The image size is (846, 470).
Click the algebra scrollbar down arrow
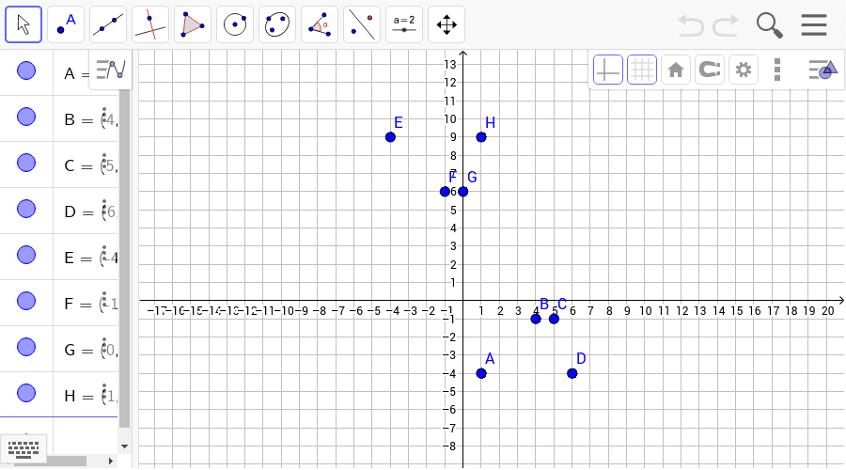pyautogui.click(x=125, y=446)
